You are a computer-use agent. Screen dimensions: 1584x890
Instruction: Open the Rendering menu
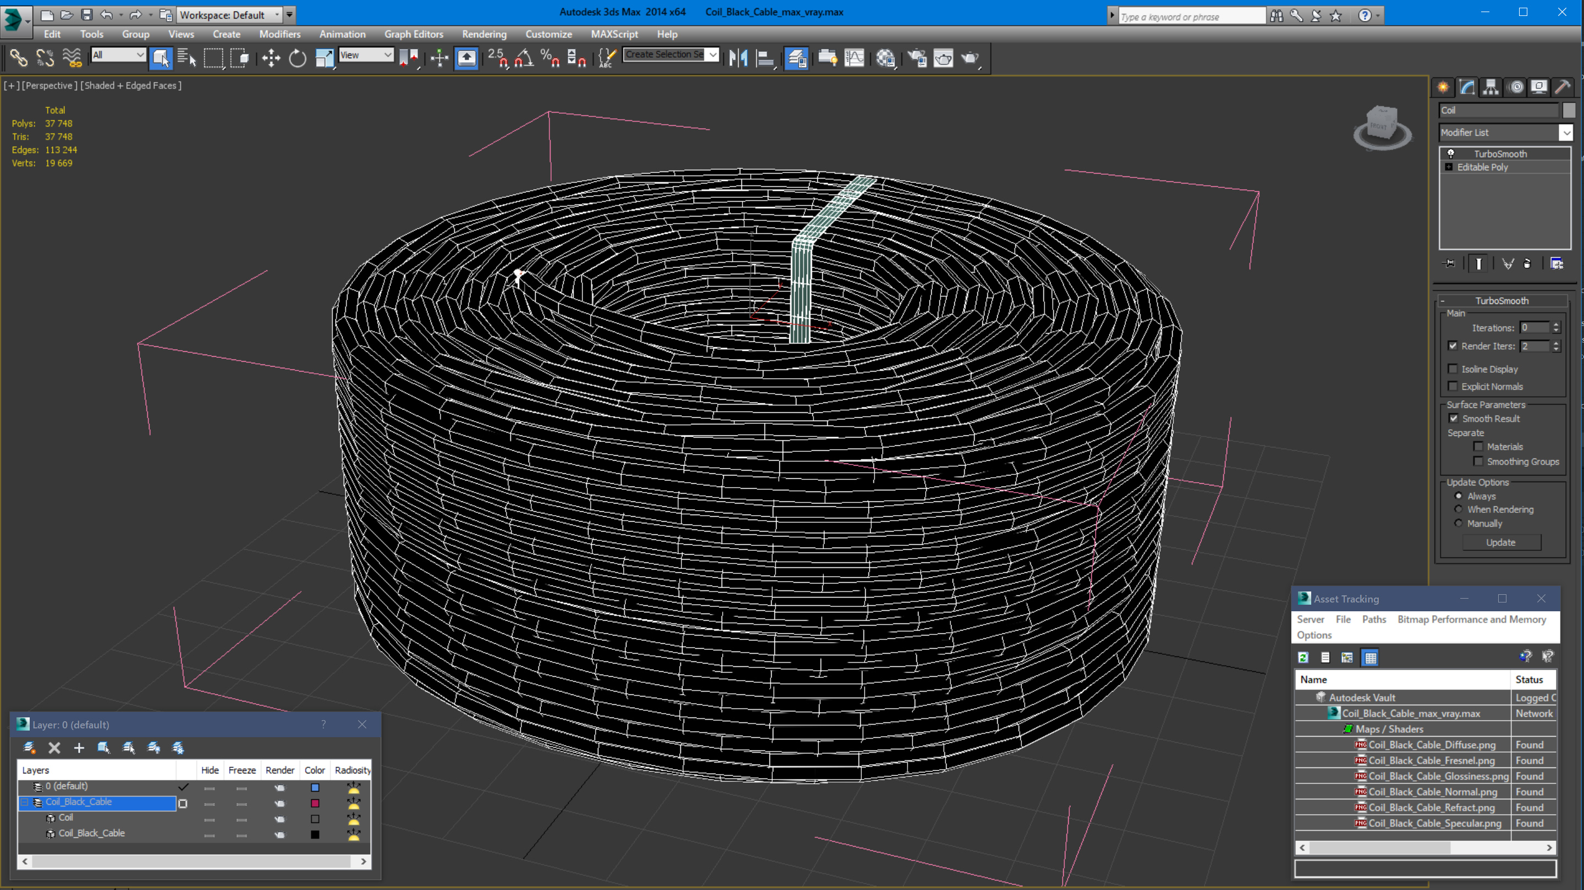click(484, 35)
